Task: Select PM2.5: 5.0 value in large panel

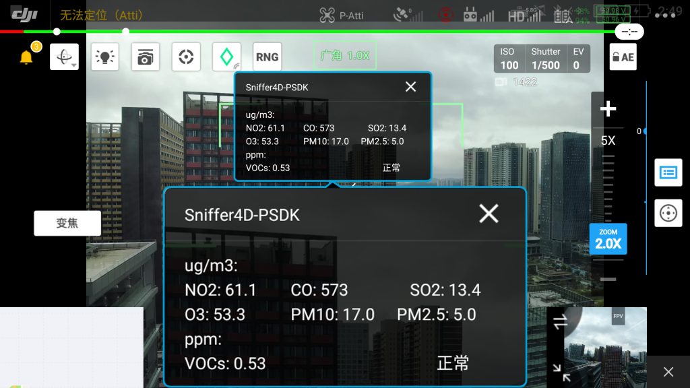Action: click(x=437, y=315)
